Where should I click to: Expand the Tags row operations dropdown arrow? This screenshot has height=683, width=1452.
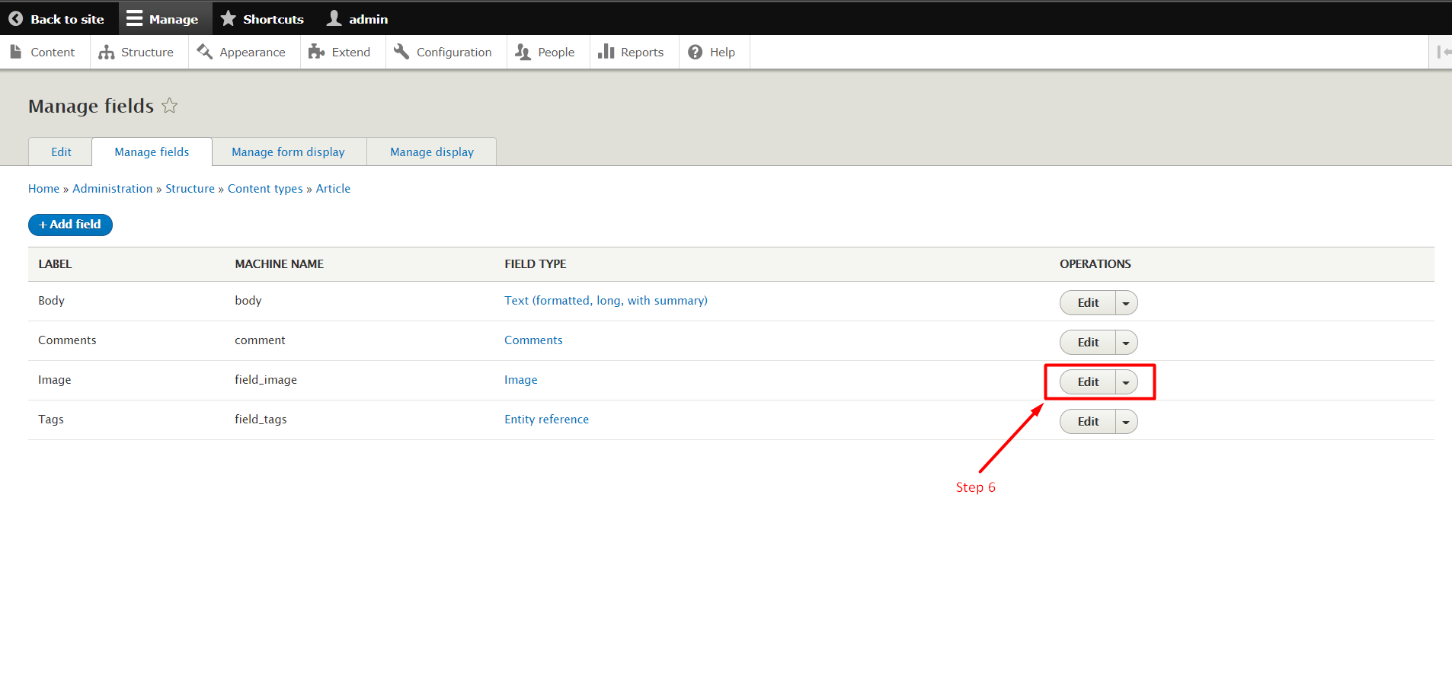[1126, 422]
